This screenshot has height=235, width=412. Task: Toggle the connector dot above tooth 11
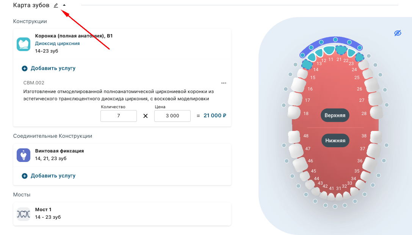pyautogui.click(x=335, y=39)
